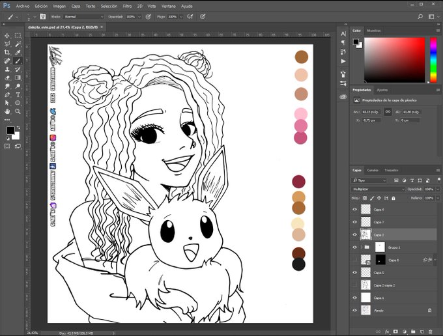Click the hue spectrum slider

click(433, 60)
